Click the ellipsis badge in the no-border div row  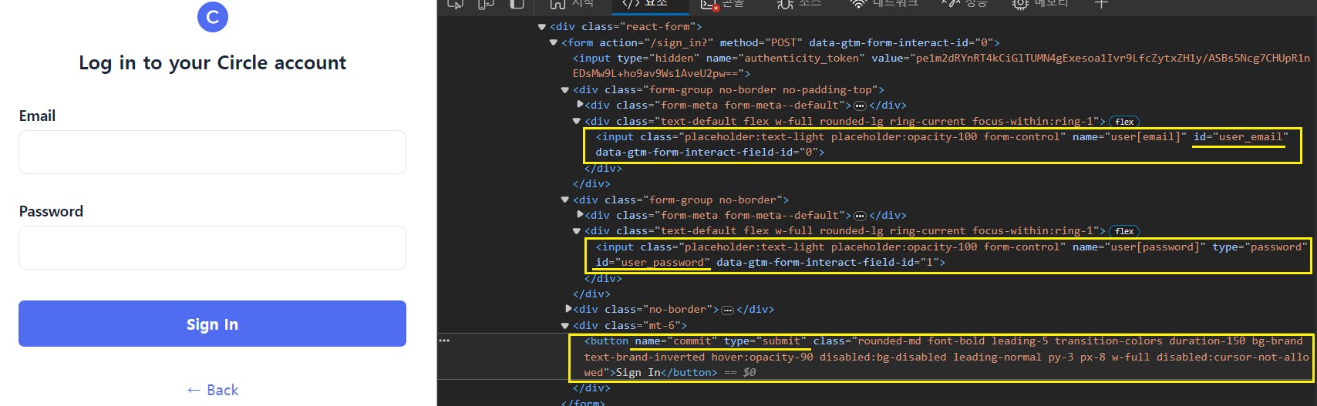tap(727, 310)
